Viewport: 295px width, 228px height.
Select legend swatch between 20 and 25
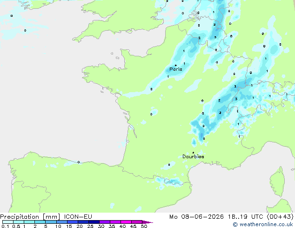[x=83, y=222]
